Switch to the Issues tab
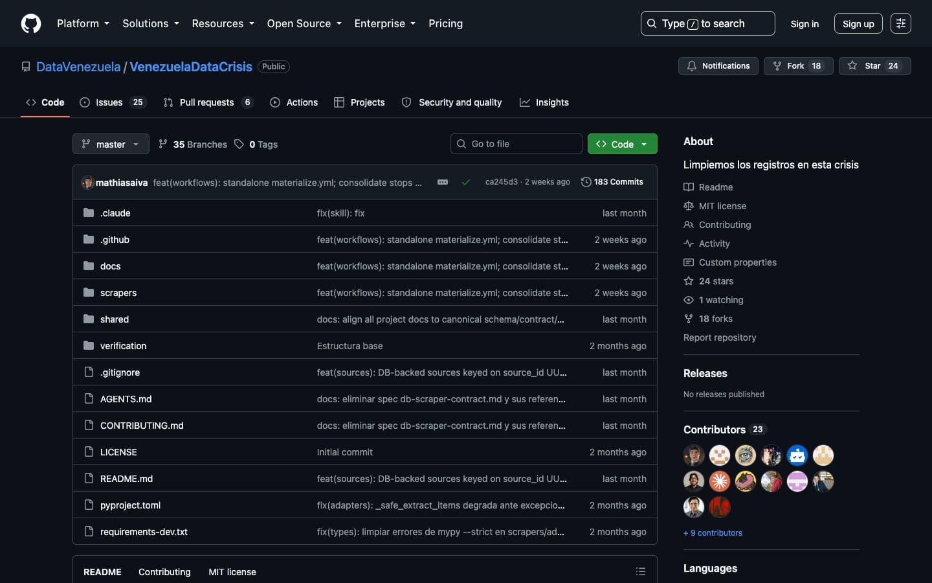 click(x=113, y=102)
